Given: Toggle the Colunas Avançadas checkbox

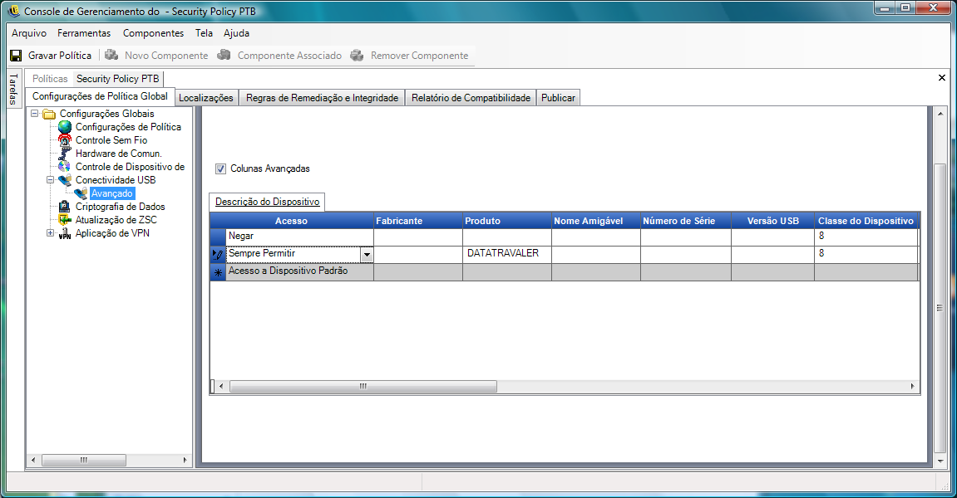Looking at the screenshot, I should [x=220, y=168].
